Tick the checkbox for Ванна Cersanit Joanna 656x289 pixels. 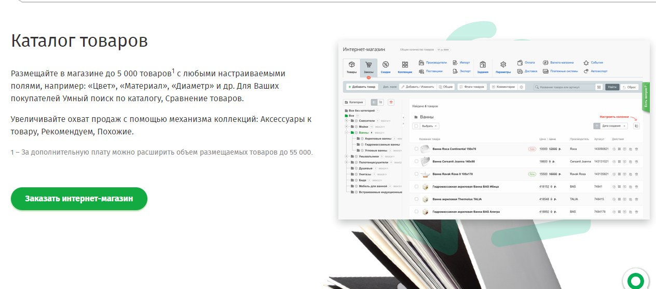pyautogui.click(x=416, y=161)
